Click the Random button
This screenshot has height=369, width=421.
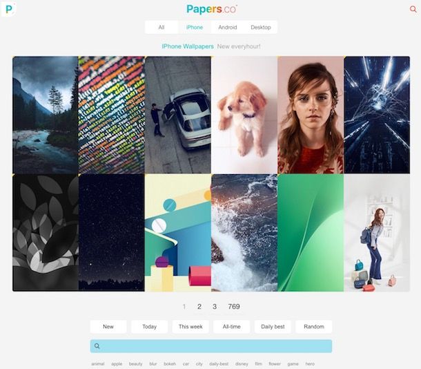pos(314,327)
